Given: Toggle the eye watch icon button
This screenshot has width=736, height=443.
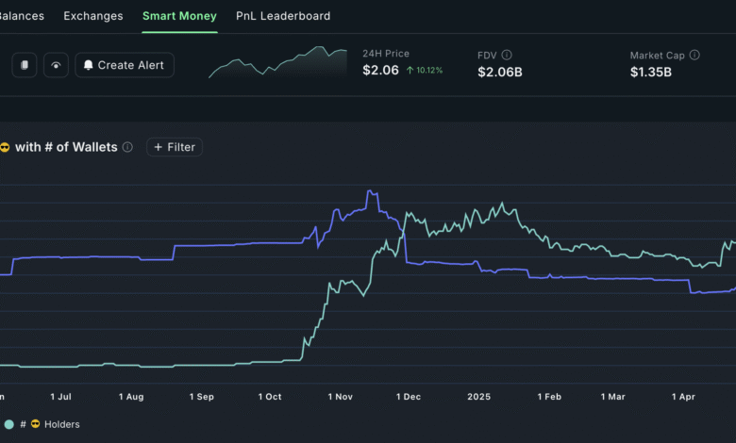Looking at the screenshot, I should click(56, 65).
